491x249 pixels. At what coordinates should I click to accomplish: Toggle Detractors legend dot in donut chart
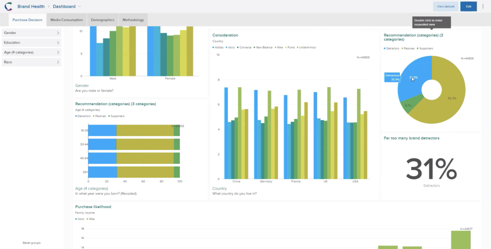tap(385, 48)
